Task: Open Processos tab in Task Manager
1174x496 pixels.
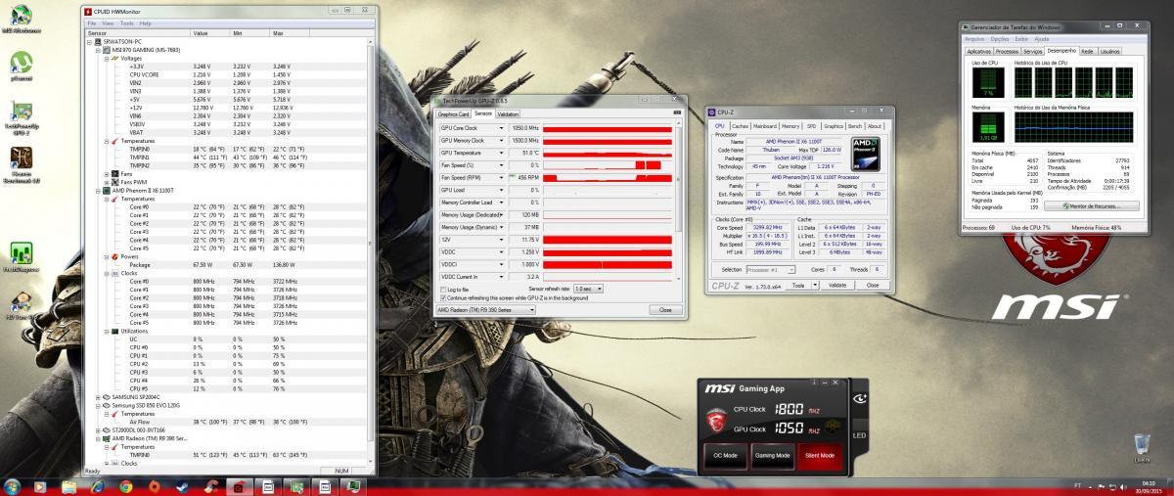Action: [x=1007, y=51]
